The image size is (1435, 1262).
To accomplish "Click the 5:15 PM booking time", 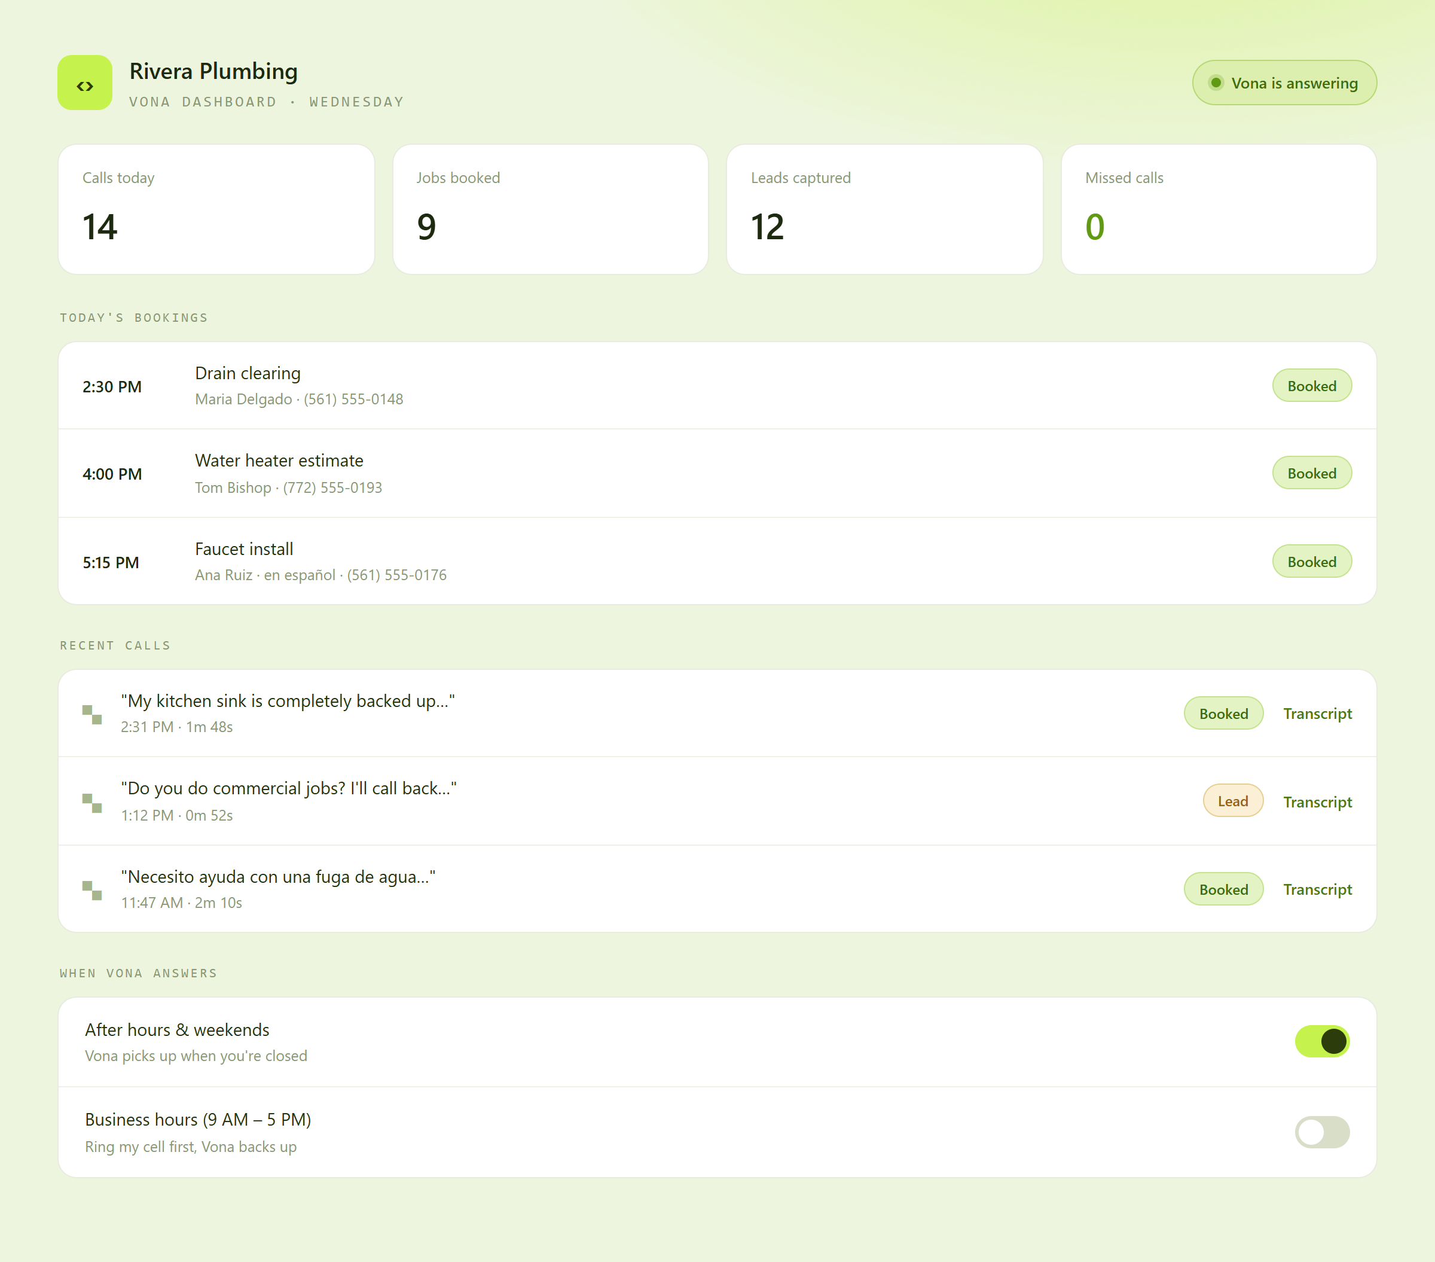I will (111, 563).
